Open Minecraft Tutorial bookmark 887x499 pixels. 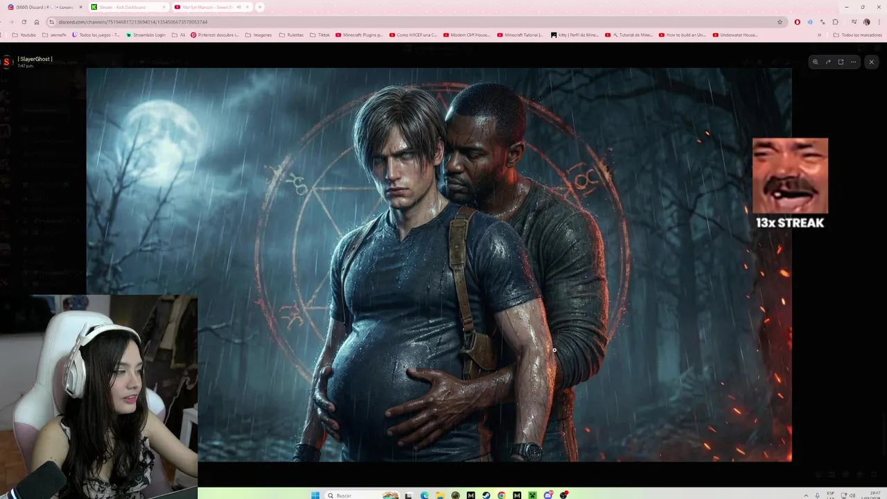521,35
